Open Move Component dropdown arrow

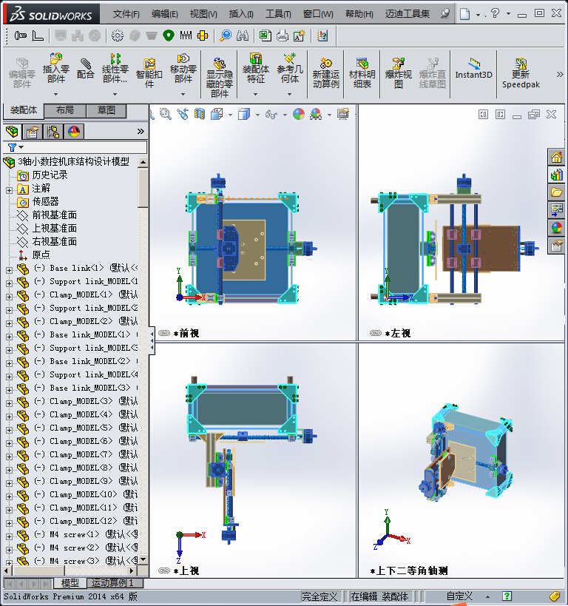click(183, 94)
